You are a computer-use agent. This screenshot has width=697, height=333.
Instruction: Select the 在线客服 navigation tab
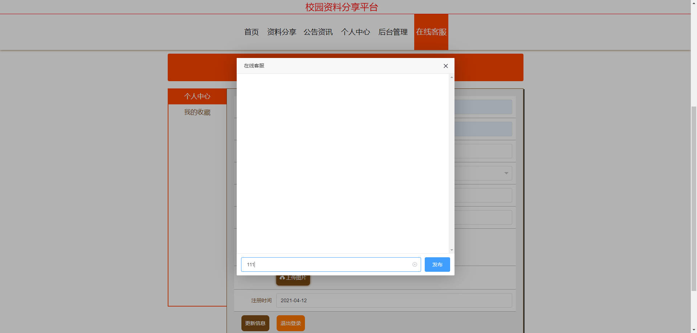click(431, 32)
